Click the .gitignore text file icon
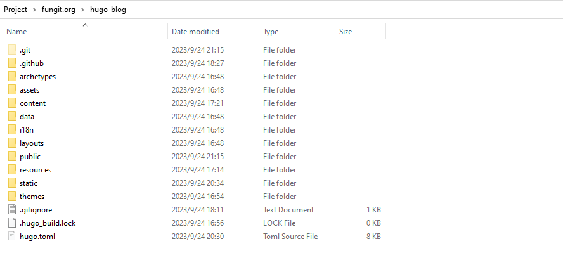563x260 pixels. point(12,209)
